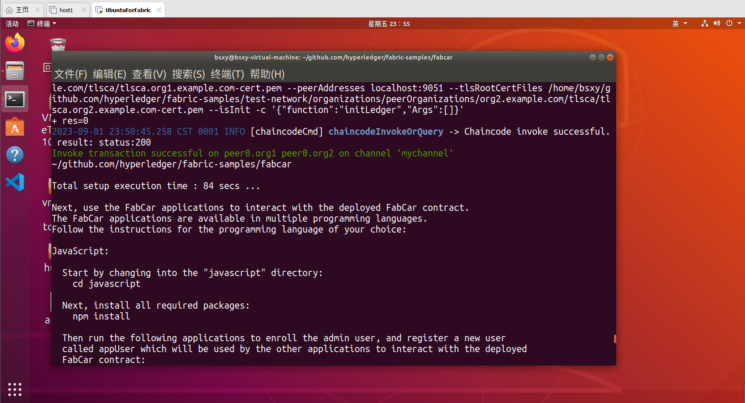Screen dimensions: 745x403
Task: Click the 'Total setup execution time' line
Action: click(156, 186)
